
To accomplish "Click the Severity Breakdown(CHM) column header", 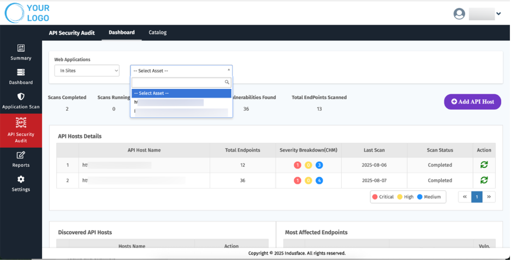I will (x=308, y=150).
